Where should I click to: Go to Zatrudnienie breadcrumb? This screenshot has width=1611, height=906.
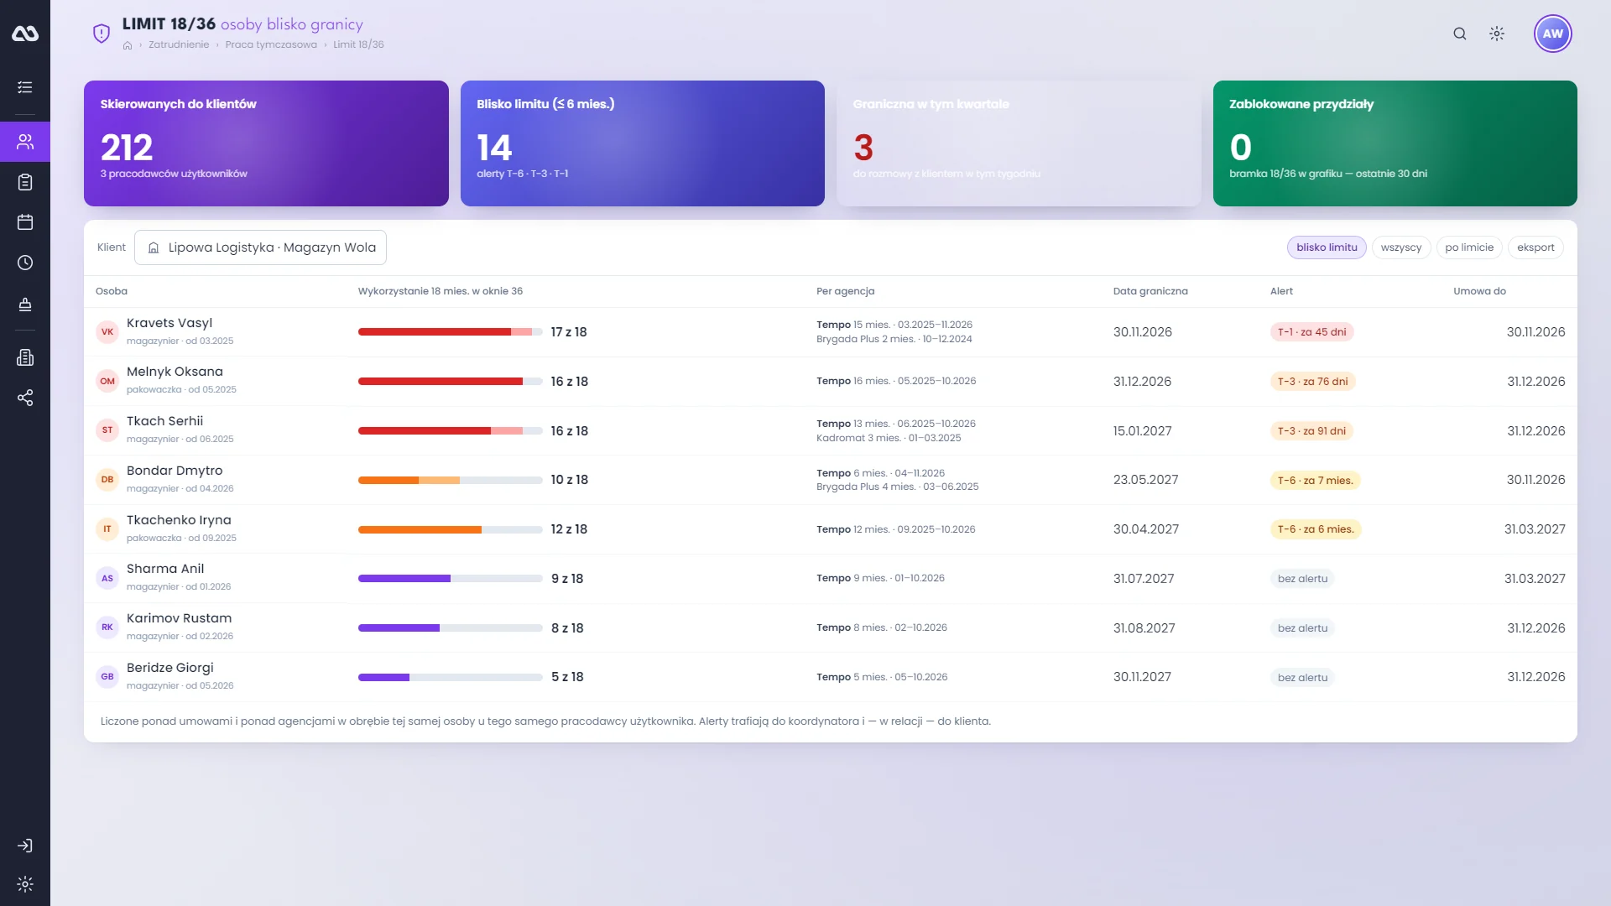tap(179, 45)
